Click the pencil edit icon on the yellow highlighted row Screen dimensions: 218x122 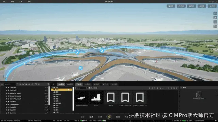(x=67, y=90)
